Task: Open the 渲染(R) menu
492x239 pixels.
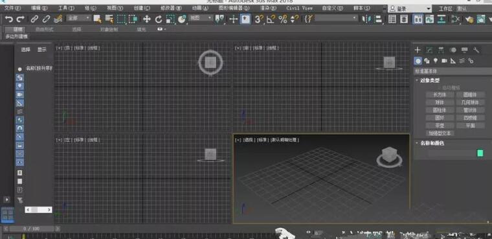Action: click(269, 8)
